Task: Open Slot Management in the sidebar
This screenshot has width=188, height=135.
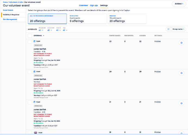Action: click(x=10, y=19)
